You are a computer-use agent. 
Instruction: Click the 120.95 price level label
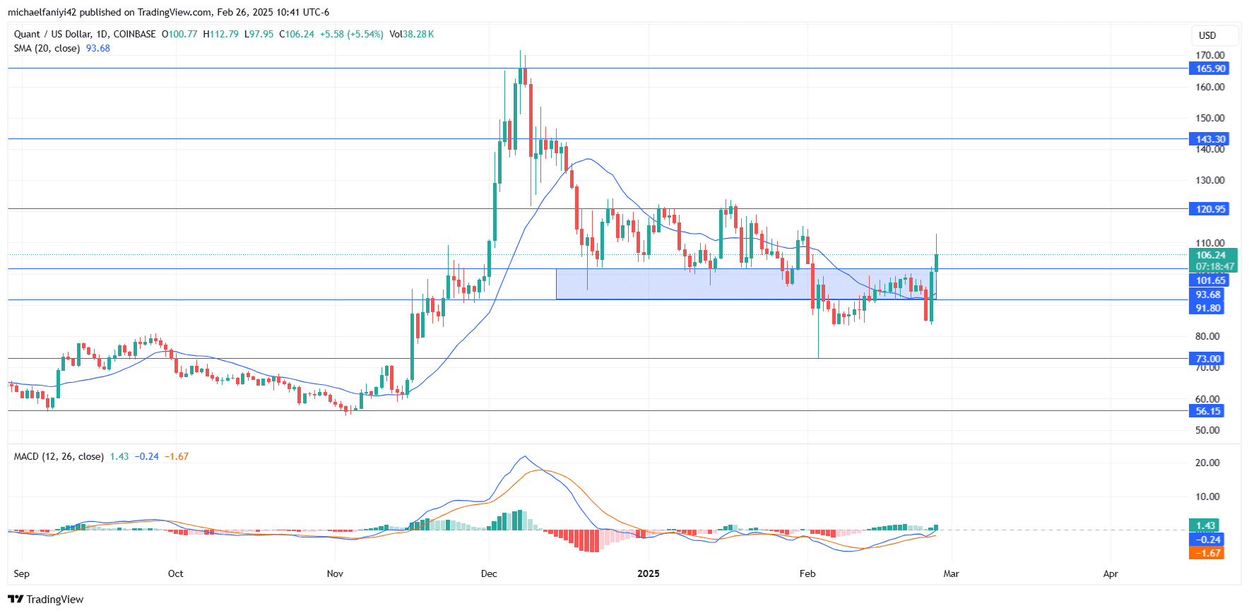point(1210,209)
